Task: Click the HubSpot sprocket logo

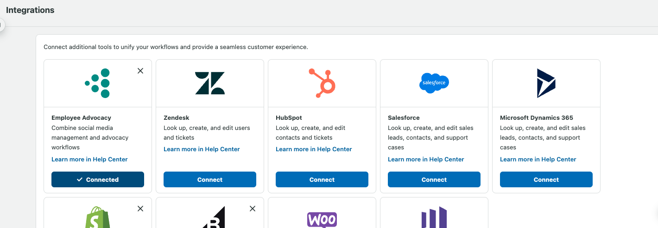Action: (322, 83)
